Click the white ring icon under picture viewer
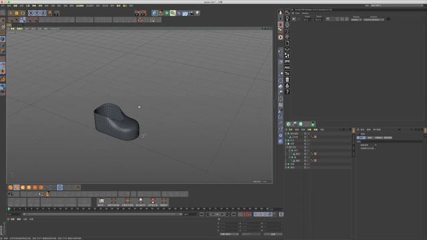The image size is (427, 240). (280, 37)
